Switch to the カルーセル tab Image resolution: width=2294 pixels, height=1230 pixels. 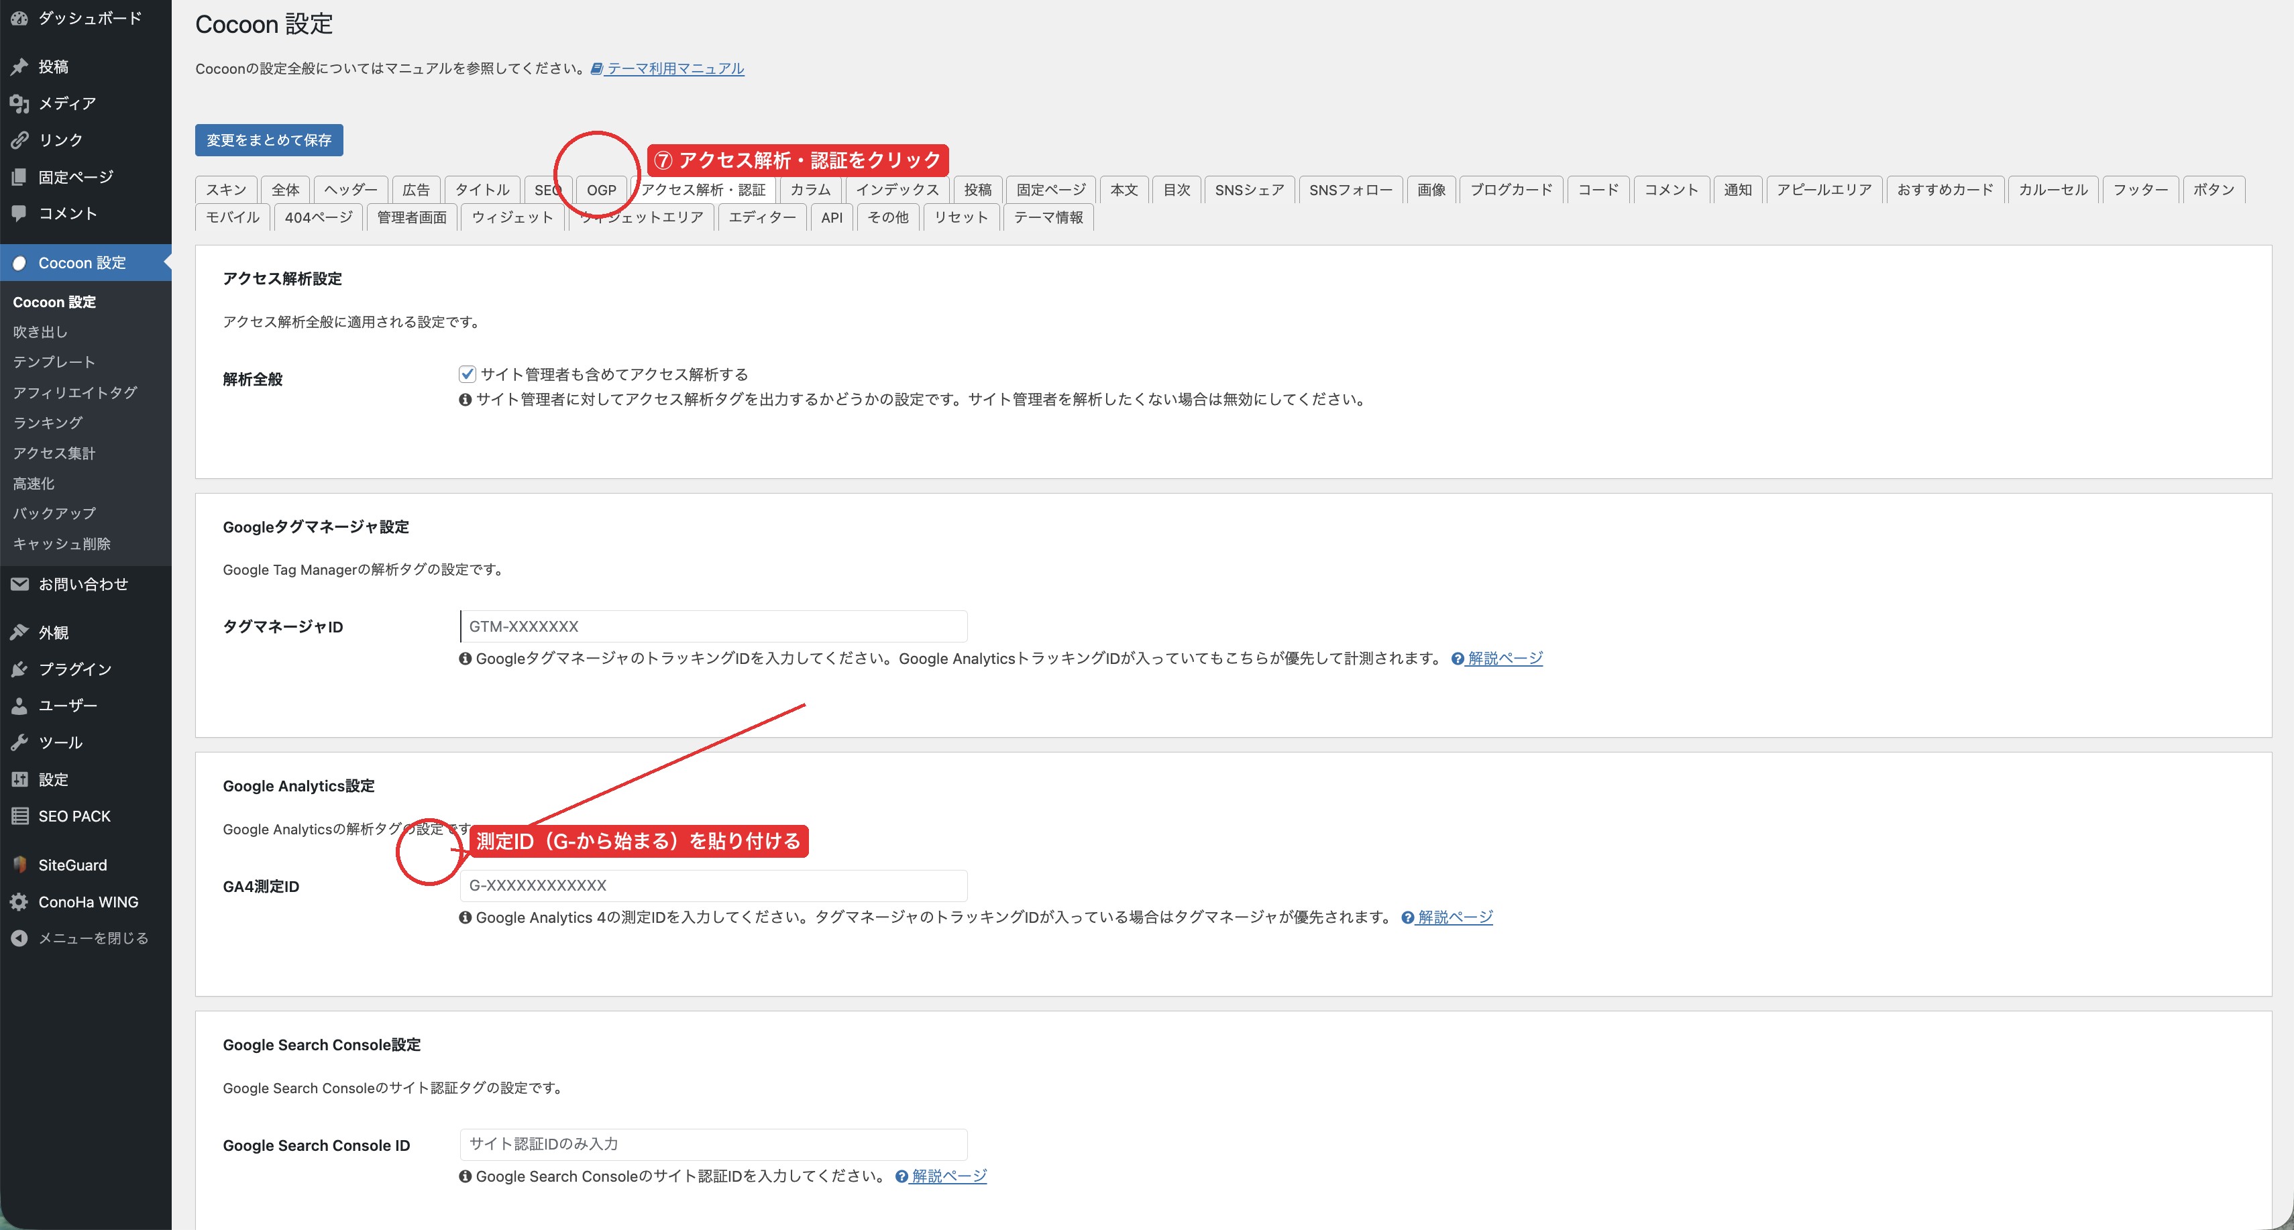[x=2053, y=190]
